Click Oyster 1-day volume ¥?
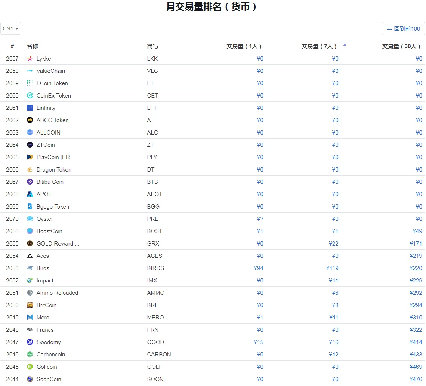The image size is (426, 386). click(260, 219)
